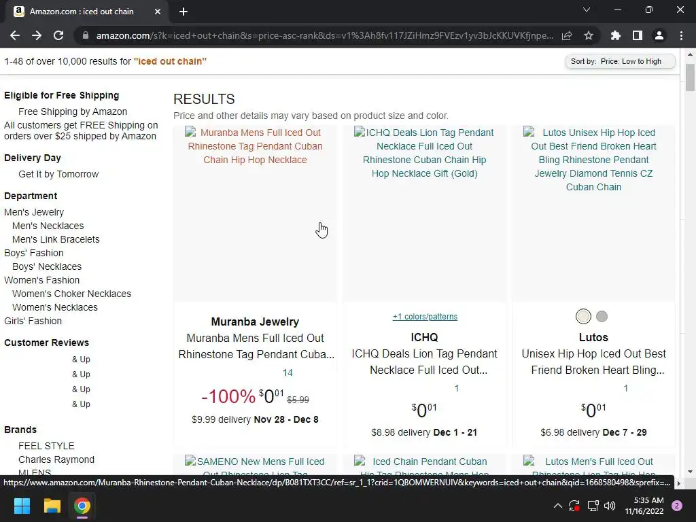The width and height of the screenshot is (696, 522).
Task: Open a new browser tab
Action: click(x=184, y=12)
